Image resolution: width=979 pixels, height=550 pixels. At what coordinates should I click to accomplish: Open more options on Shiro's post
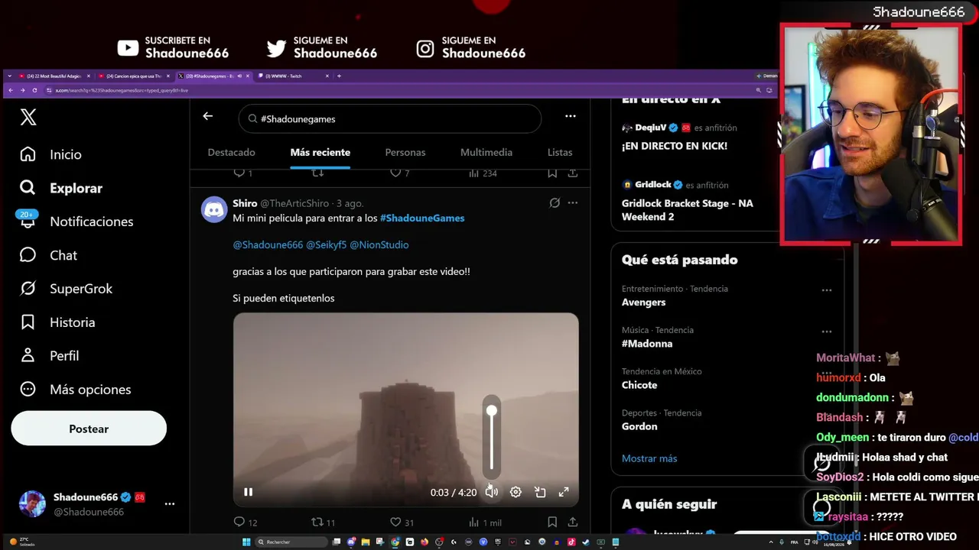tap(573, 203)
